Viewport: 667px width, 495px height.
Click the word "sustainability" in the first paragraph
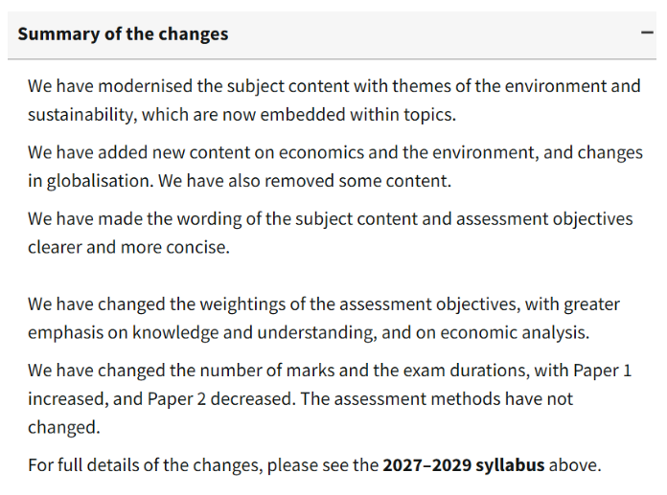82,115
